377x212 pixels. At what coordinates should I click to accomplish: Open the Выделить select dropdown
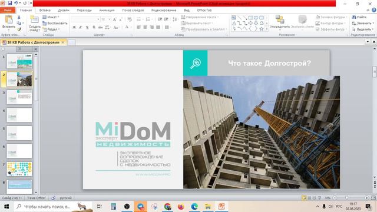click(x=363, y=29)
